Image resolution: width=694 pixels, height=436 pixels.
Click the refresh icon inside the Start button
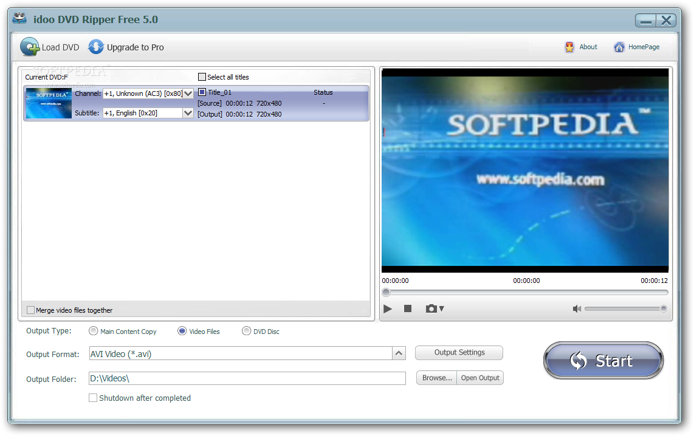point(578,361)
